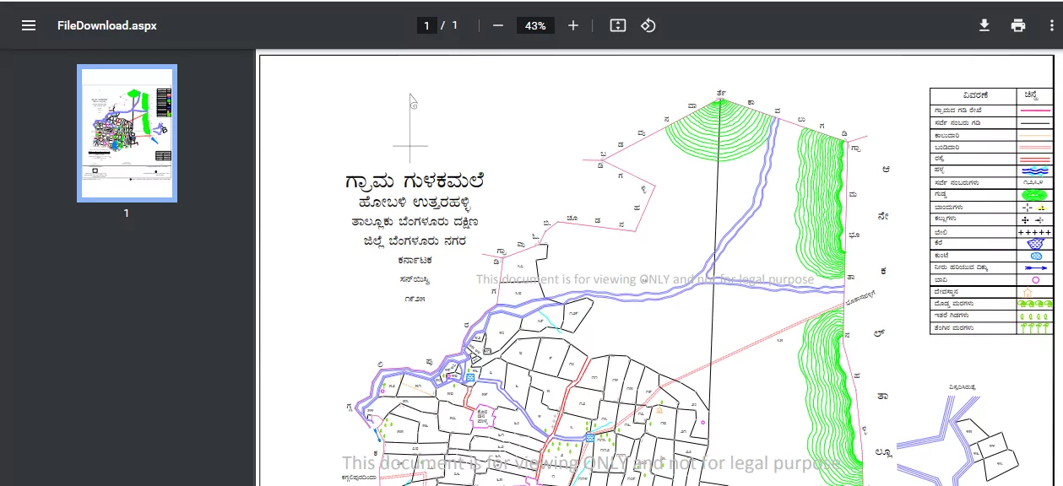Toggle the sidebar using the hamburger menu icon
1063x486 pixels.
coord(29,25)
